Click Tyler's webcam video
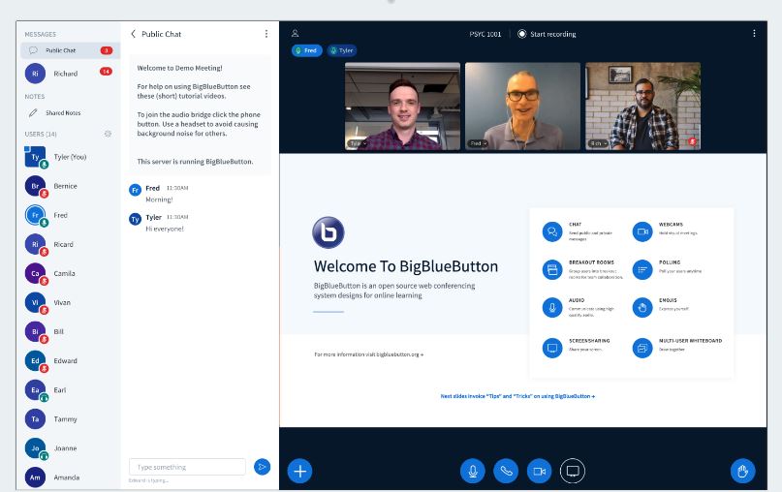Viewport: 782px width, 492px height. pos(402,106)
